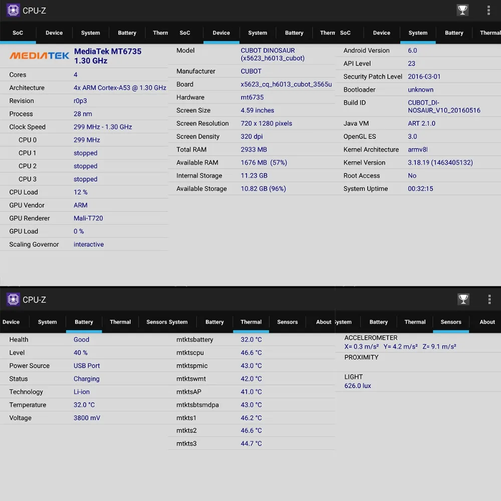
Task: Open the Thermal tab in the Battery Health panel
Action: [120, 322]
